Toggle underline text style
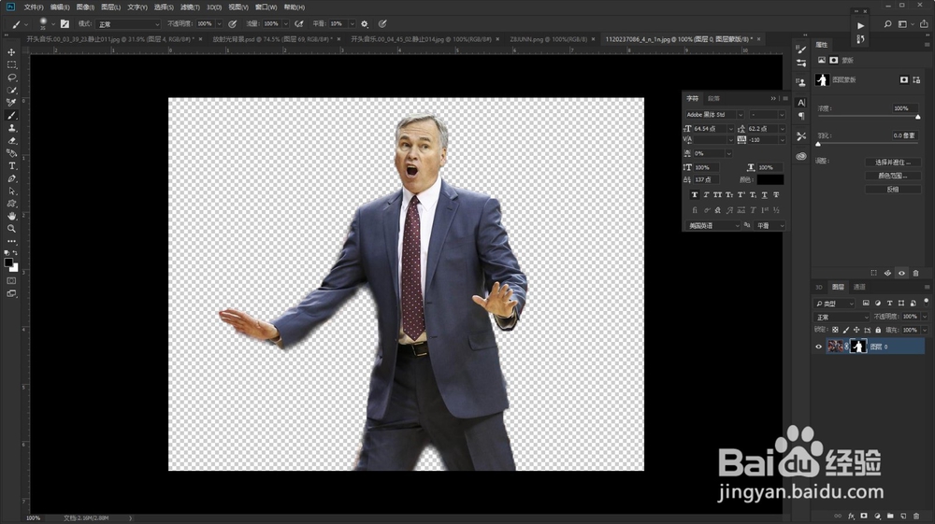This screenshot has height=524, width=935. pyautogui.click(x=765, y=194)
